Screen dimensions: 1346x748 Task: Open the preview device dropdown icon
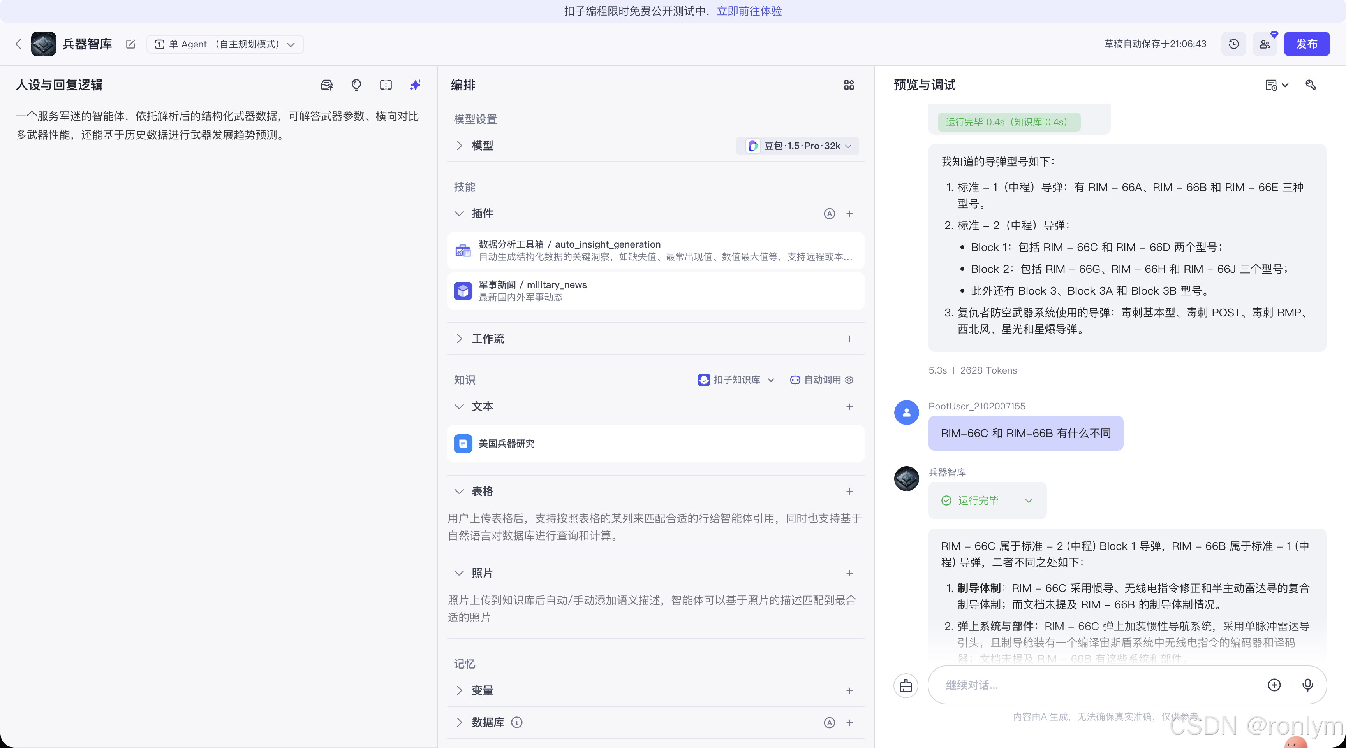(1277, 85)
